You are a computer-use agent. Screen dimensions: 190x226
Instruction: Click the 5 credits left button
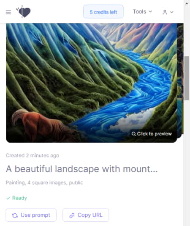[103, 11]
